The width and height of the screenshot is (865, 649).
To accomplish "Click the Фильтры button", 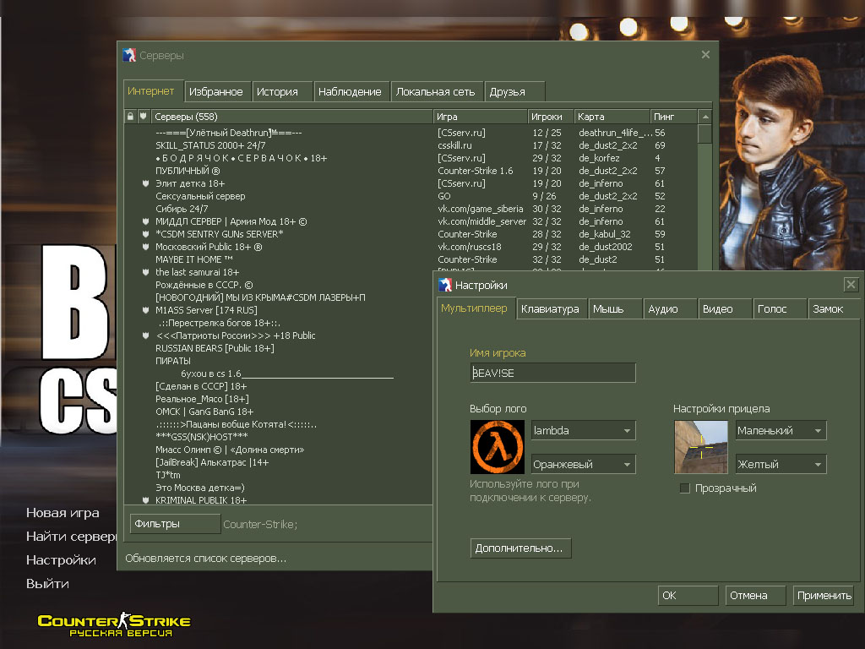I will pos(175,524).
